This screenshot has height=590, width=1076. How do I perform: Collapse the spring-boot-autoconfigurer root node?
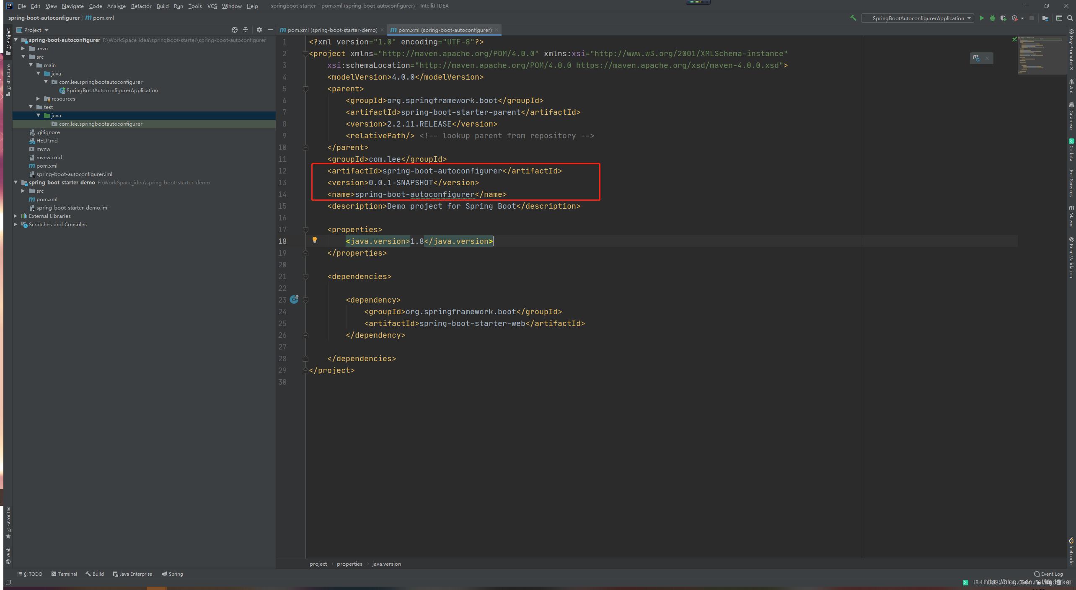16,40
